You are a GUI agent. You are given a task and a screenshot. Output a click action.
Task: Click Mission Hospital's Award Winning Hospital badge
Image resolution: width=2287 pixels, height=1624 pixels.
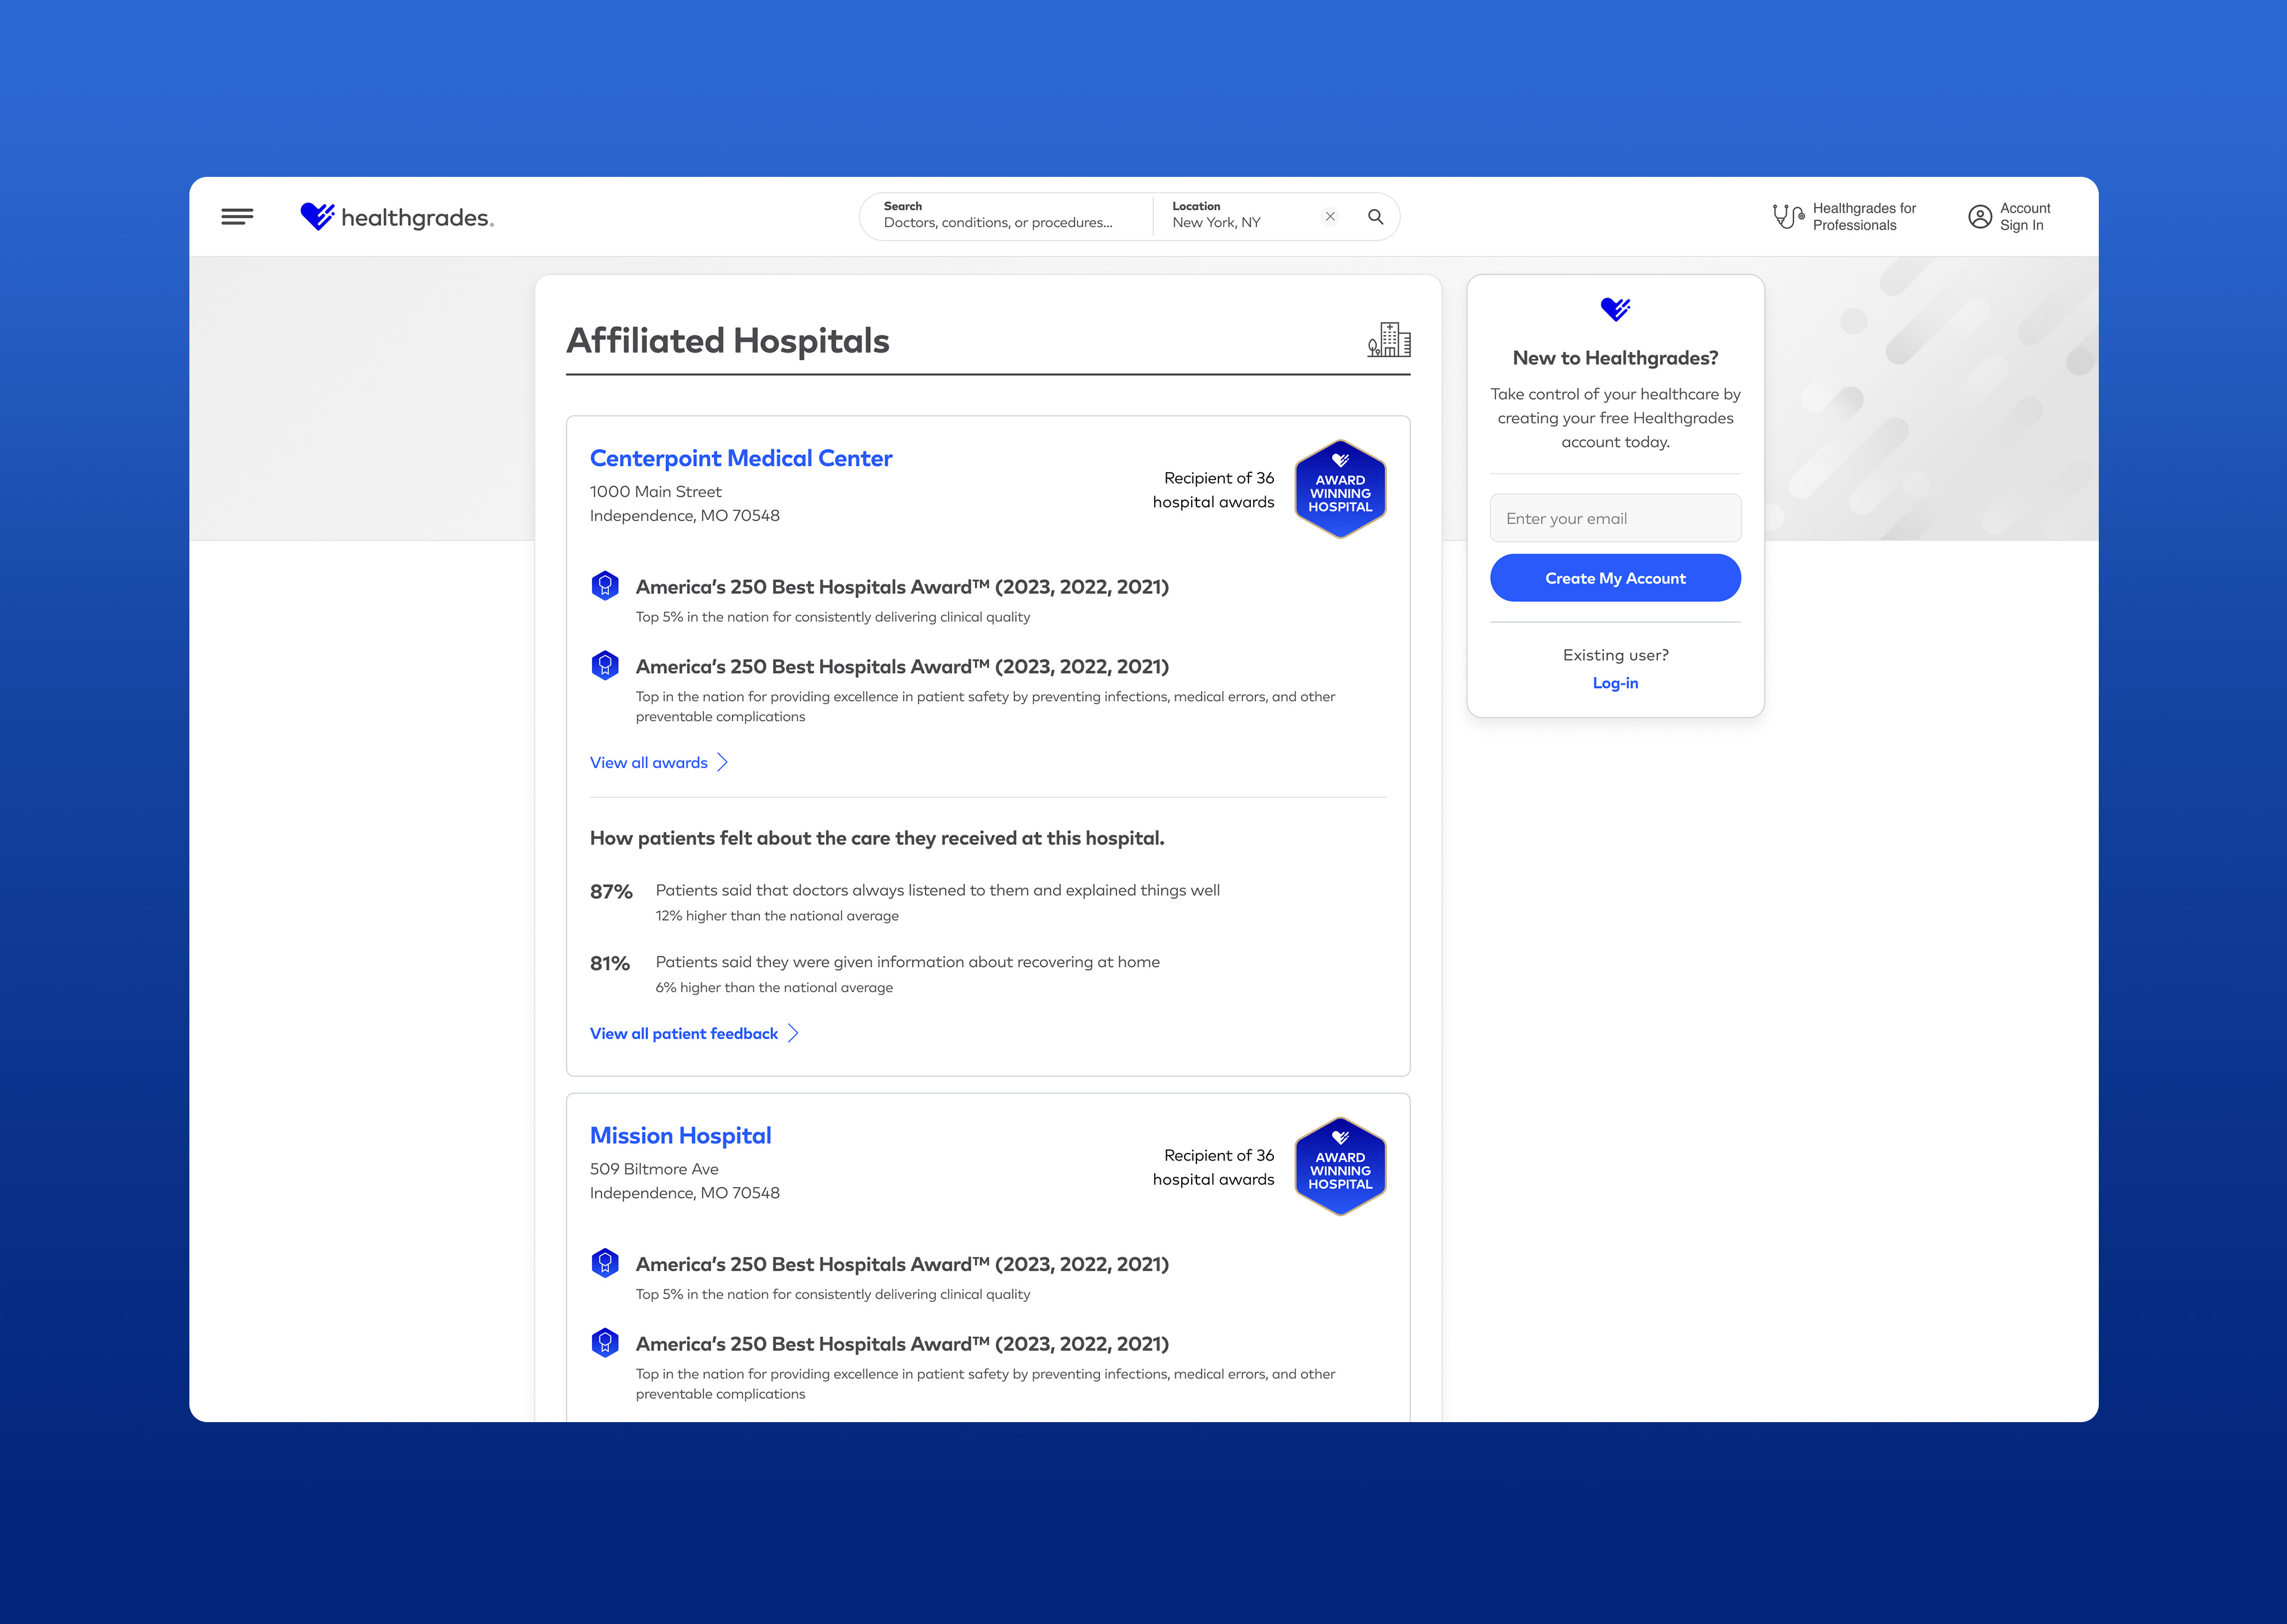(1340, 1166)
